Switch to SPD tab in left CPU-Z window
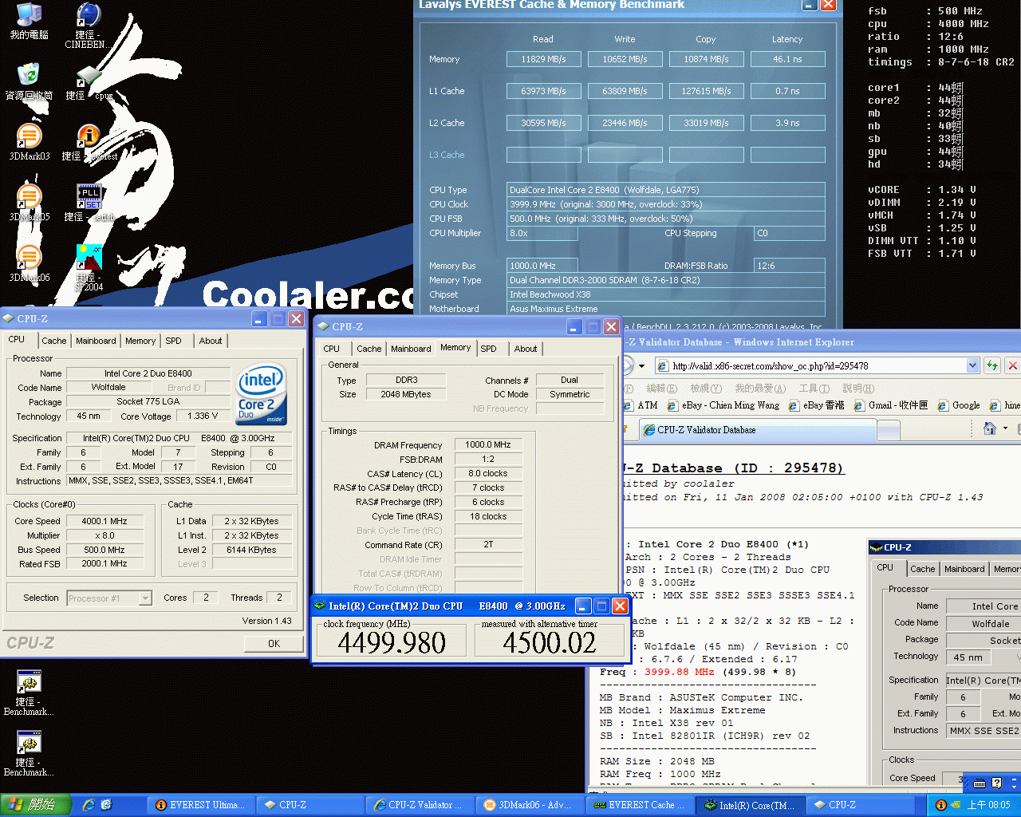Viewport: 1021px width, 817px height. pyautogui.click(x=174, y=341)
